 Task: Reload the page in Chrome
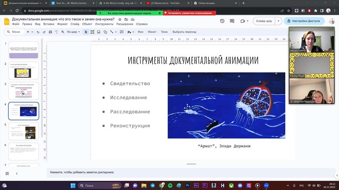click(x=17, y=10)
